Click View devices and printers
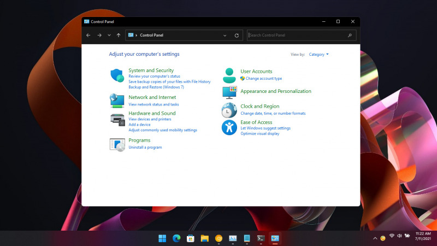This screenshot has width=437, height=246. (150, 119)
